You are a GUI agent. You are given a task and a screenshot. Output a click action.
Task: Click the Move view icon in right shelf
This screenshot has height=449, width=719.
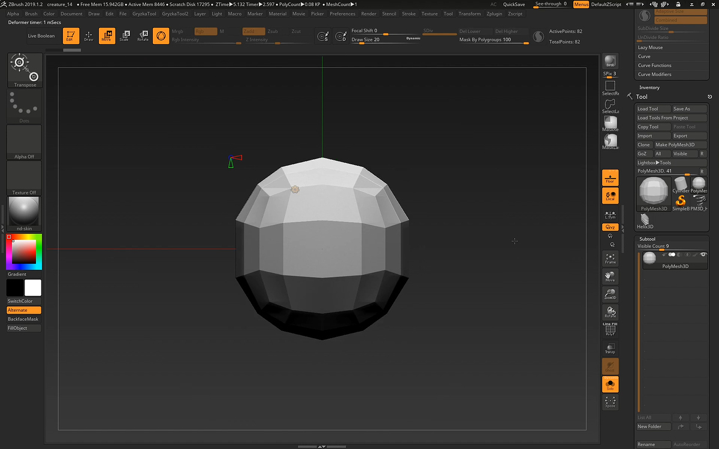tap(610, 277)
